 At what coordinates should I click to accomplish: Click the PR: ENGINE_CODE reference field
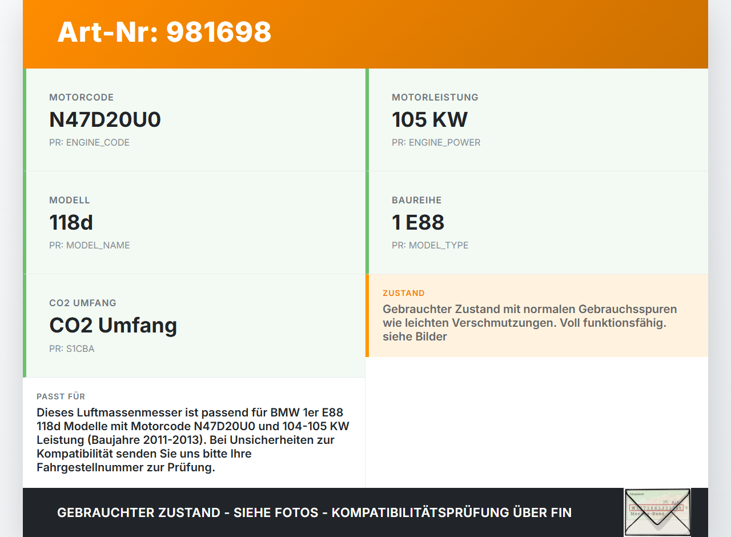tap(90, 142)
